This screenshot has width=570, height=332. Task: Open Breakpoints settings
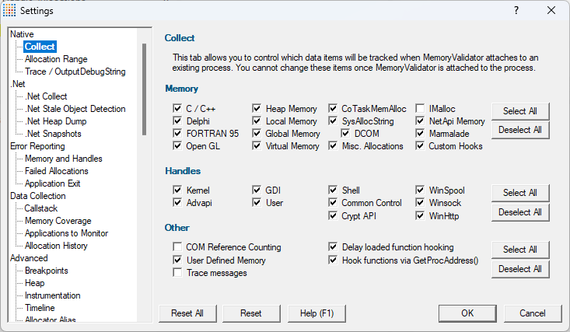tap(46, 271)
